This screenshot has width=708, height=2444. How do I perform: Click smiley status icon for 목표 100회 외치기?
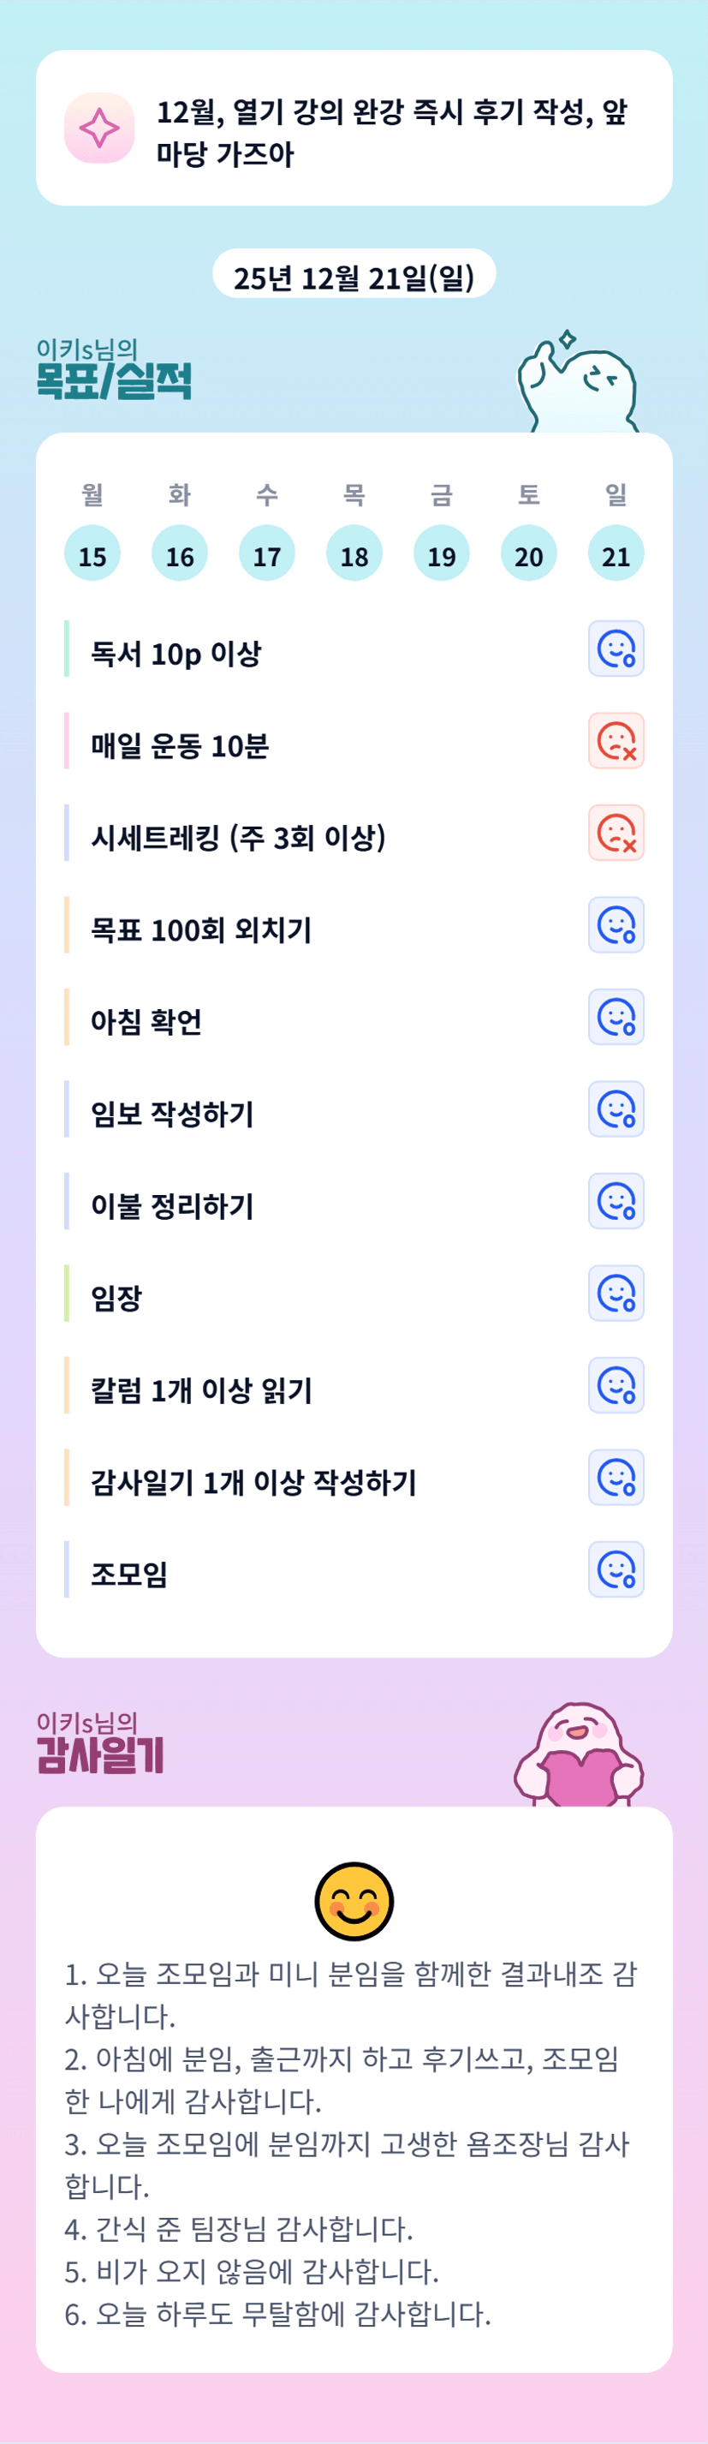click(x=616, y=925)
